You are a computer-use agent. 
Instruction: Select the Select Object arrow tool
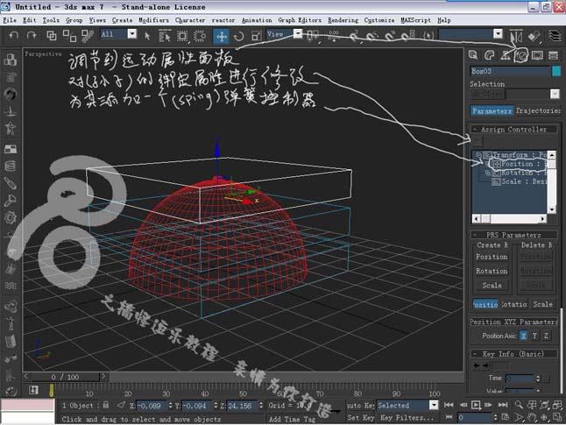[147, 36]
